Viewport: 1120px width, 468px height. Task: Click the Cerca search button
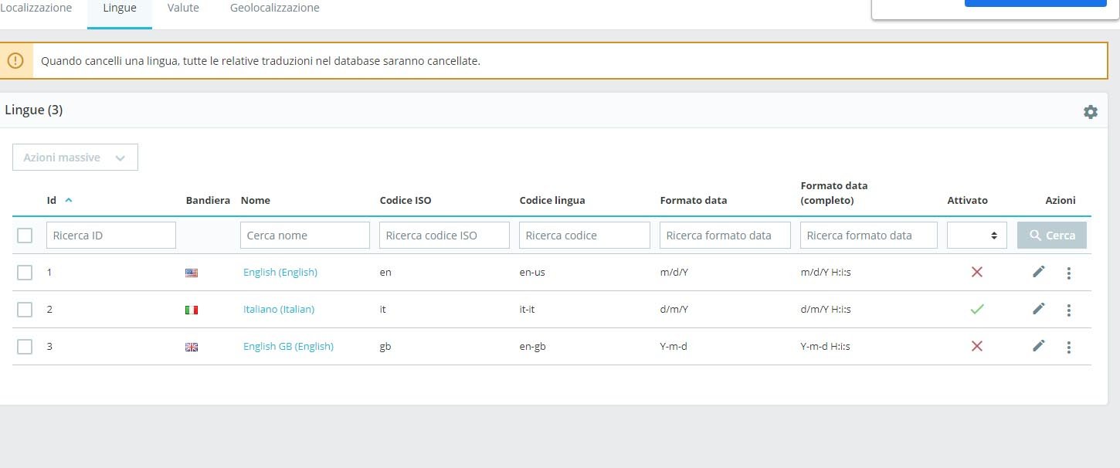pyautogui.click(x=1051, y=236)
